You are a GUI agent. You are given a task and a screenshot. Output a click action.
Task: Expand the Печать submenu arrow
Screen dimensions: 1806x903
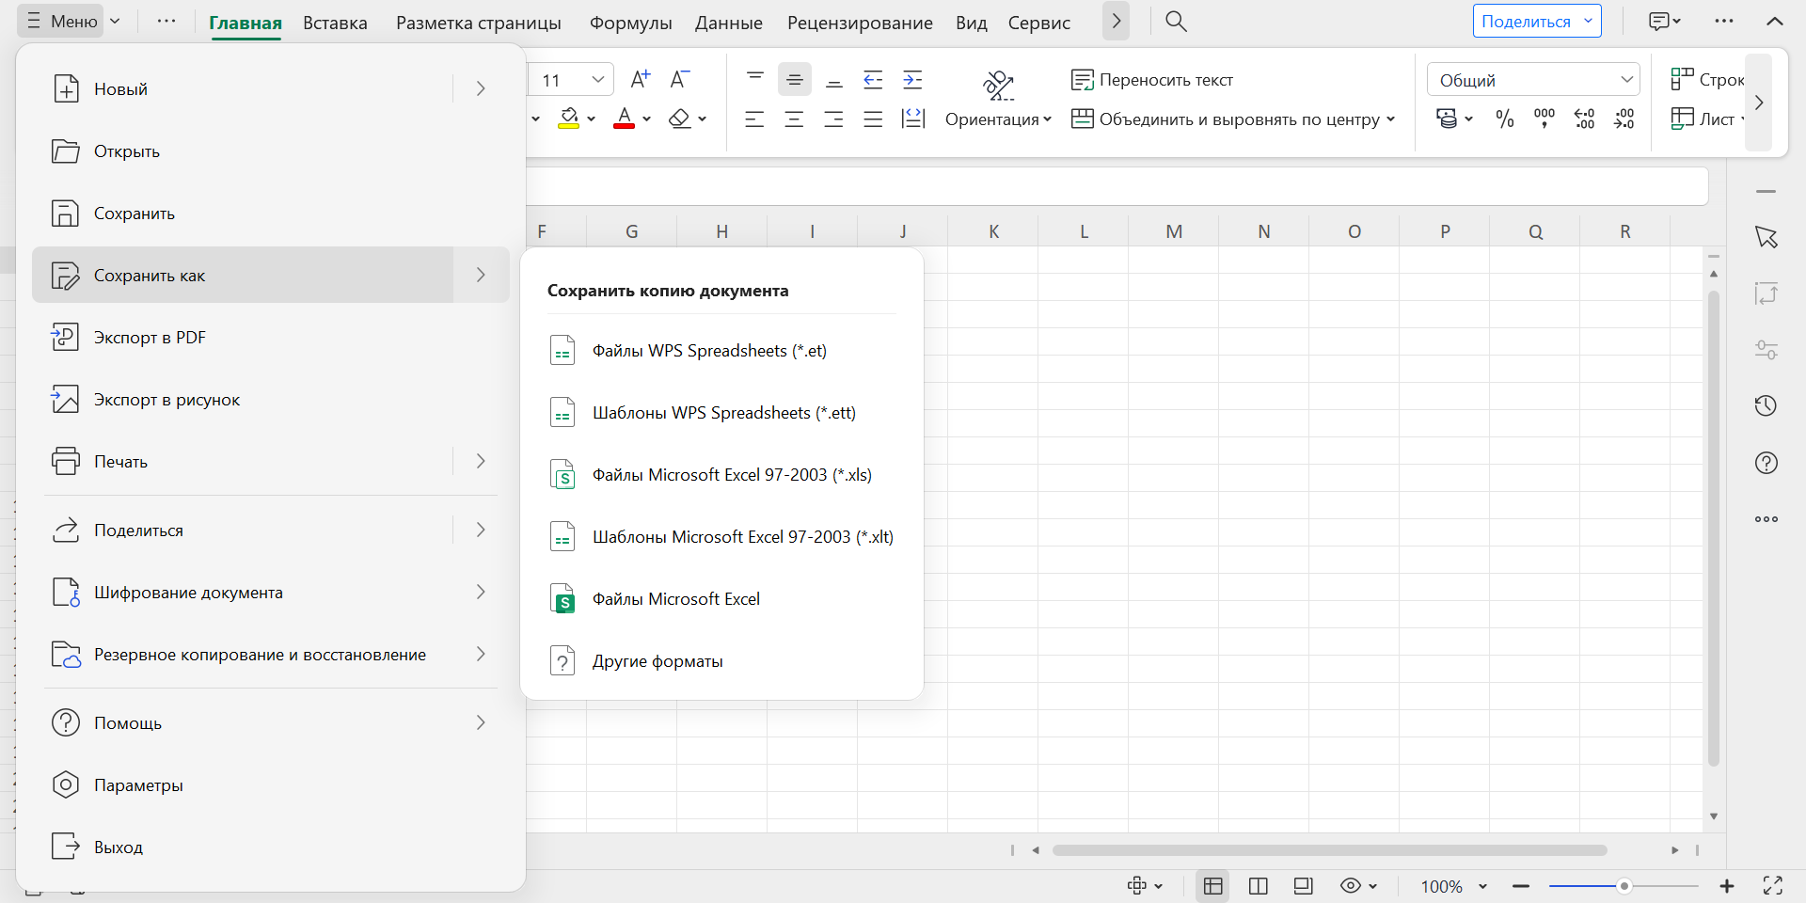481,461
